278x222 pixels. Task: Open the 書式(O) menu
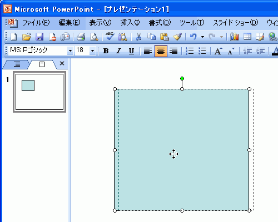pos(160,23)
